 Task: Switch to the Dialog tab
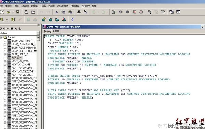pyautogui.click(x=47, y=31)
